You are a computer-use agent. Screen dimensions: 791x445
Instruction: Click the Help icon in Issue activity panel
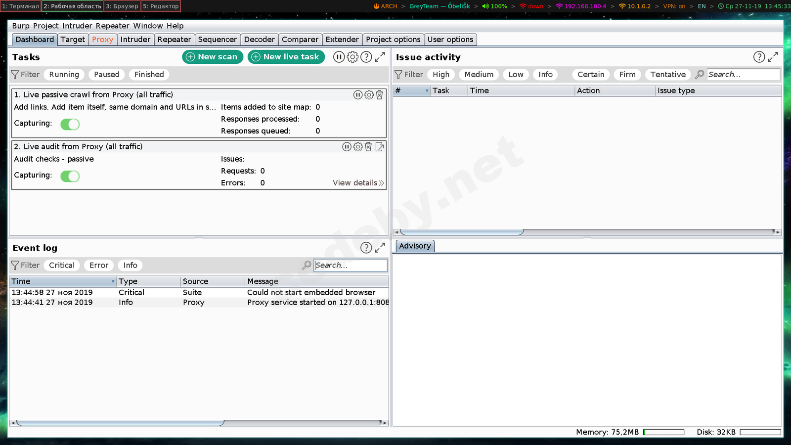(x=759, y=57)
